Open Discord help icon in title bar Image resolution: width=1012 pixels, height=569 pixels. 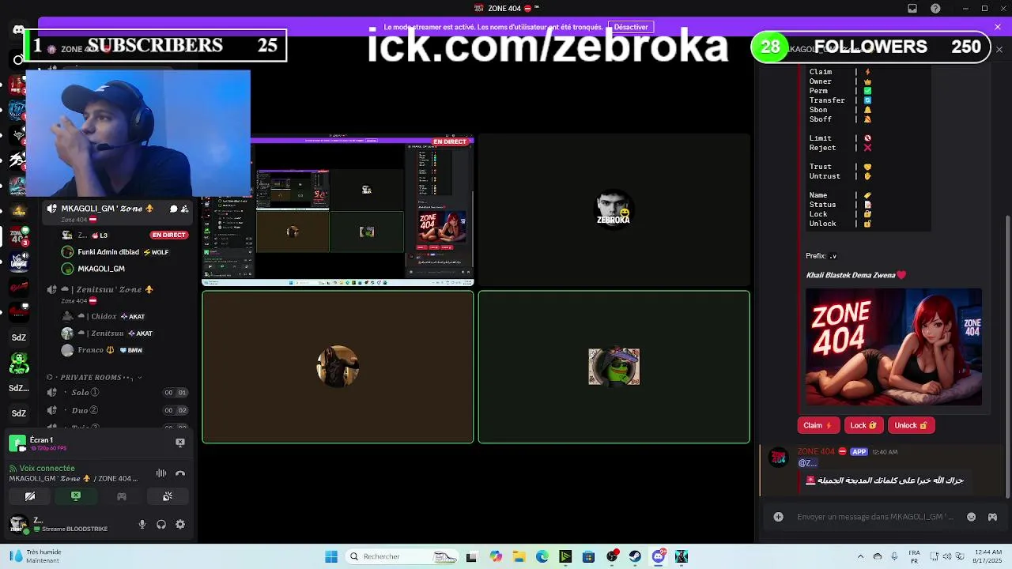[x=936, y=9]
